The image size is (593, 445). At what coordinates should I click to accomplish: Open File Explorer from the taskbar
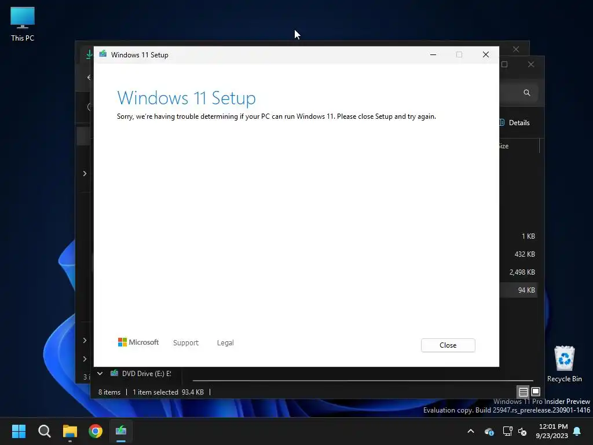pyautogui.click(x=70, y=431)
